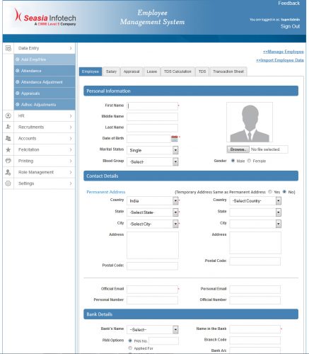
Task: Click the Official Email input field
Action: [x=152, y=290]
